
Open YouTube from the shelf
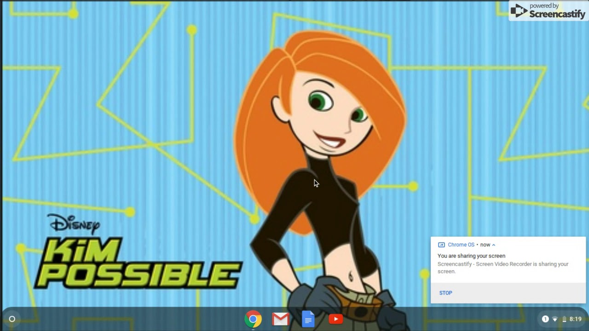coord(335,319)
